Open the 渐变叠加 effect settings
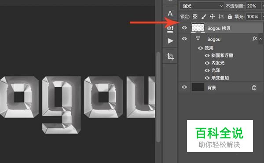 220,78
